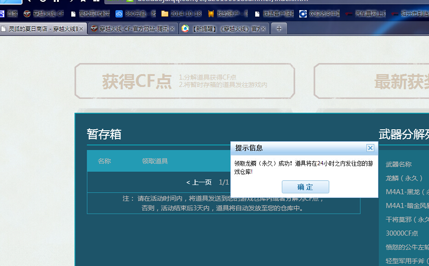The width and height of the screenshot is (429, 266).
Task: Open the 高校现代教学 bookmark
Action: click(90, 13)
